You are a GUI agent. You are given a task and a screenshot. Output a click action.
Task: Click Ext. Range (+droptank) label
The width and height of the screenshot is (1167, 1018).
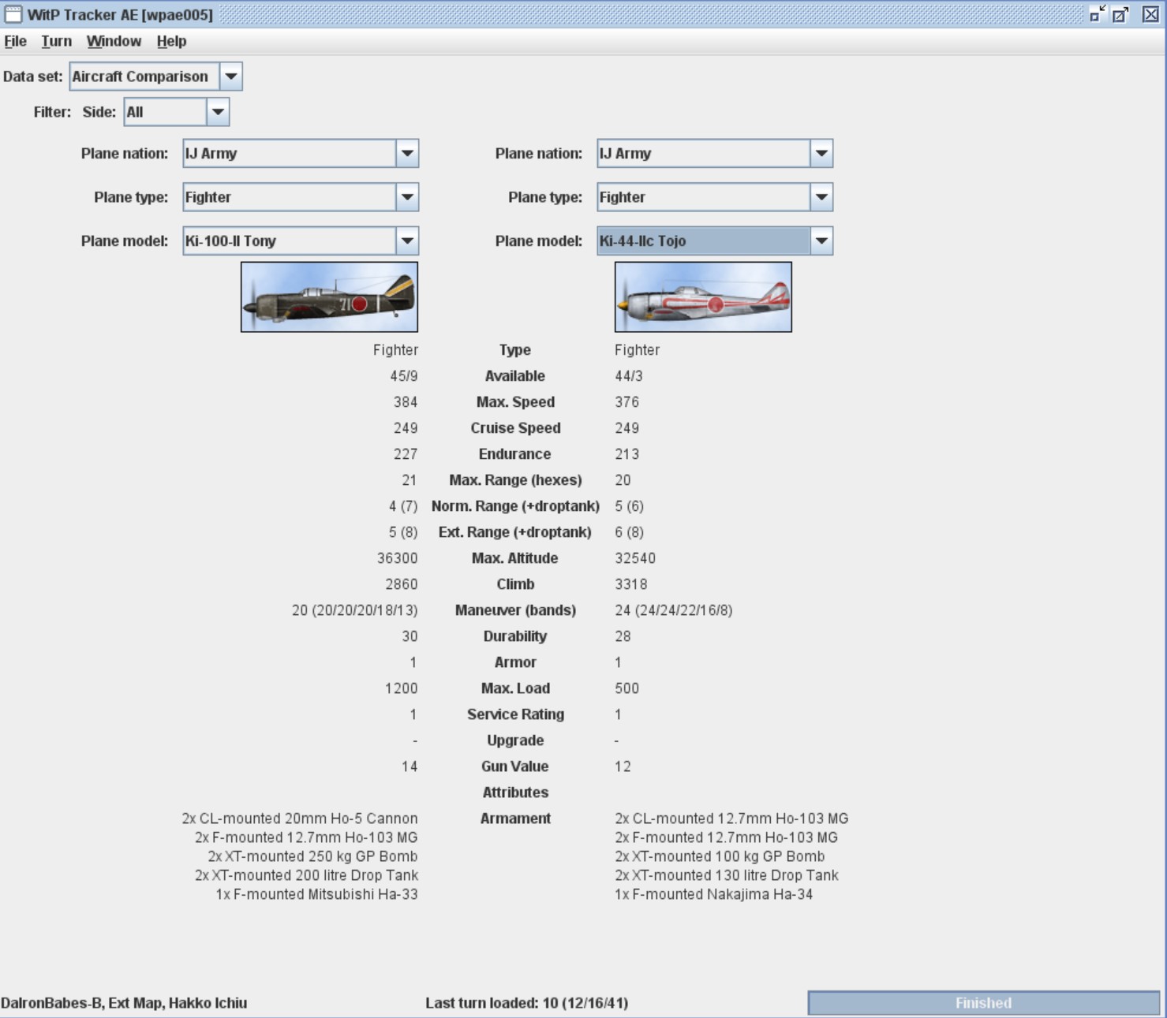pyautogui.click(x=515, y=532)
